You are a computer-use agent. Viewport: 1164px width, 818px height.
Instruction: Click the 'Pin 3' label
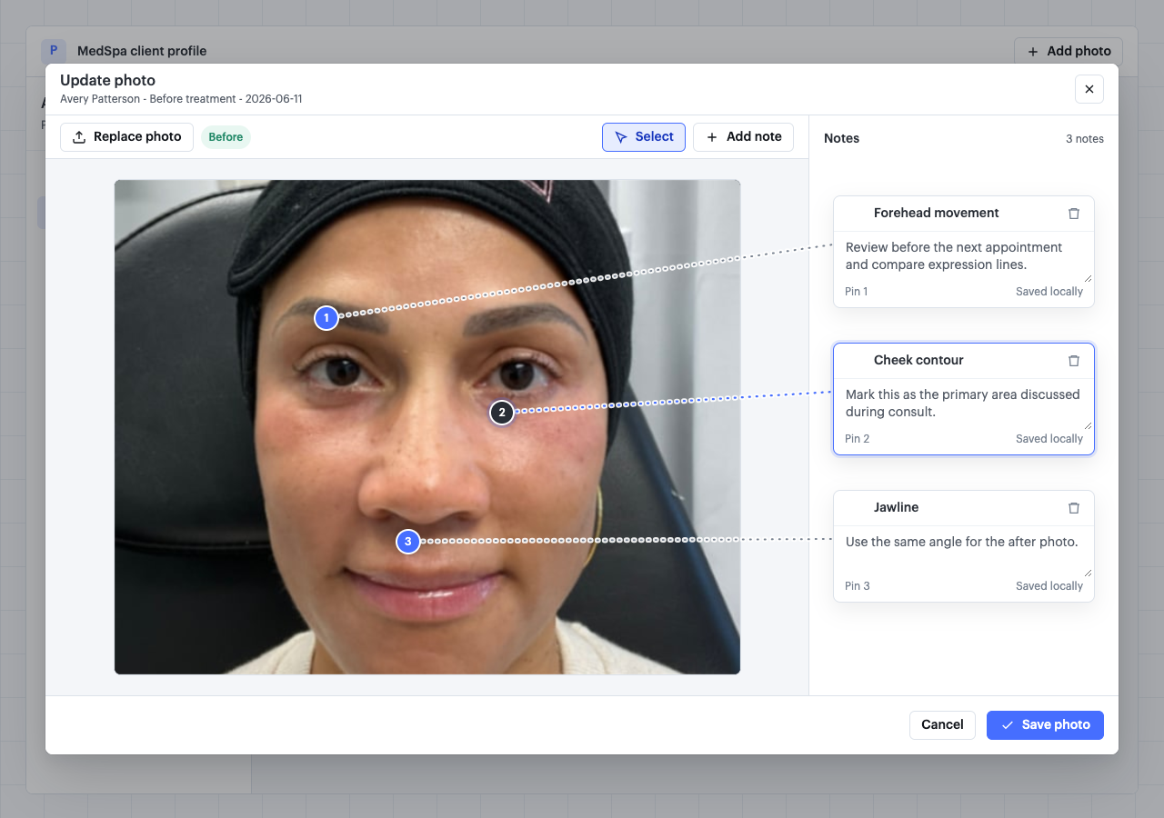[x=858, y=586]
